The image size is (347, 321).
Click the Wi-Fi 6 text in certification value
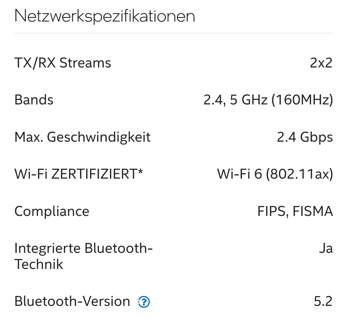click(240, 174)
